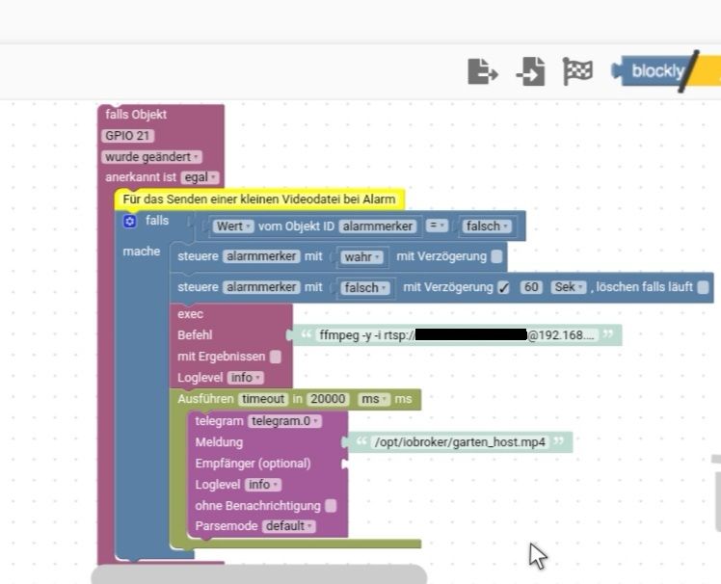Open the 'egal' acknowledged dropdown
The height and width of the screenshot is (584, 721).
point(200,177)
